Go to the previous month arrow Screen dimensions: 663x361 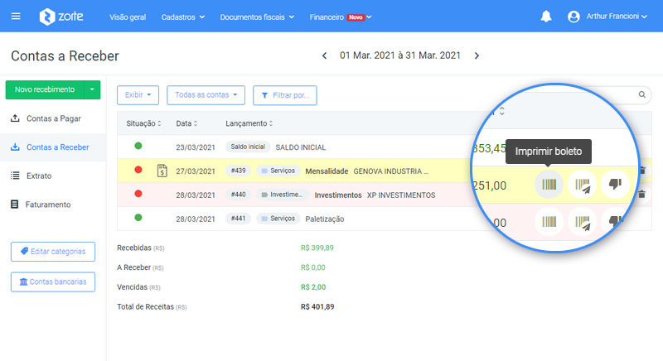[x=325, y=55]
